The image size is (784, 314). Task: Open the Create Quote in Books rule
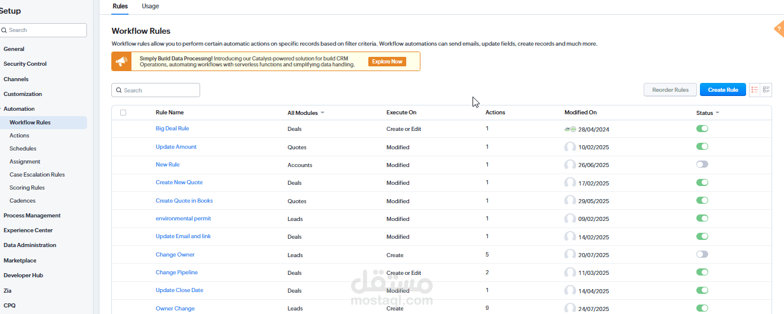[x=184, y=201]
